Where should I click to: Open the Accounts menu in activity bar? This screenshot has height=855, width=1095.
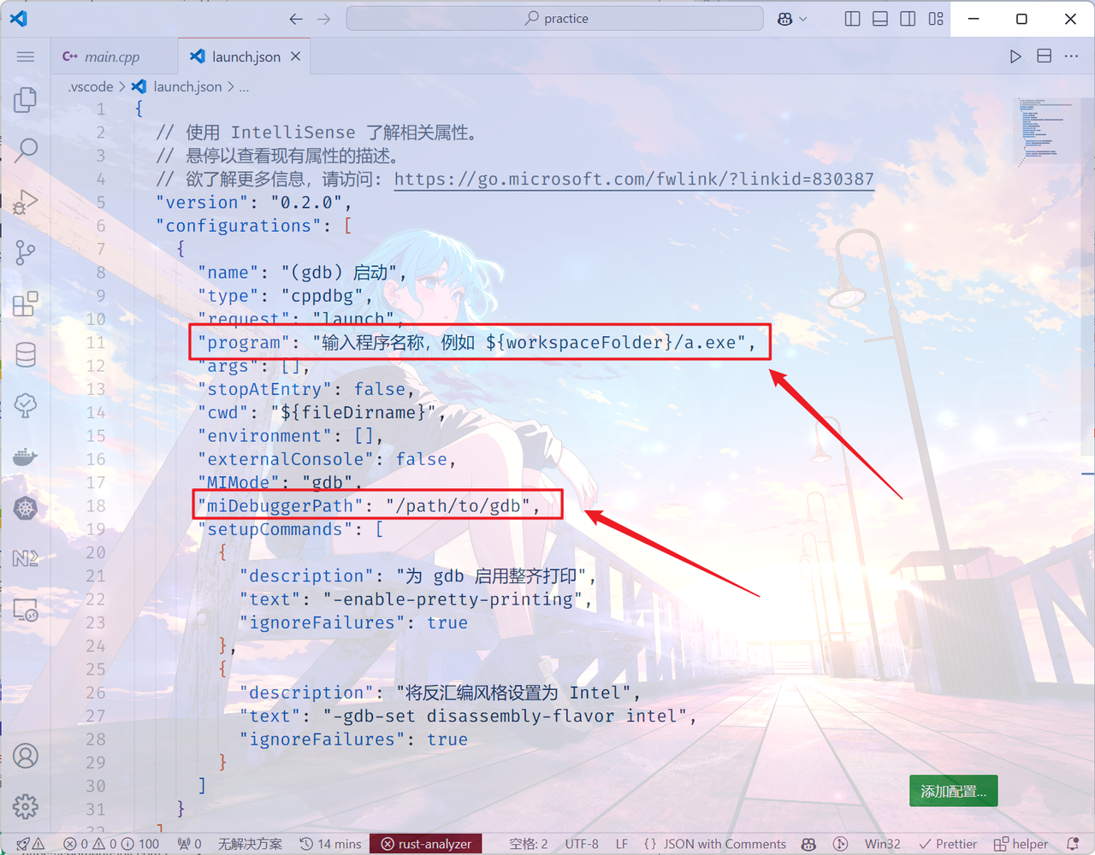(26, 756)
